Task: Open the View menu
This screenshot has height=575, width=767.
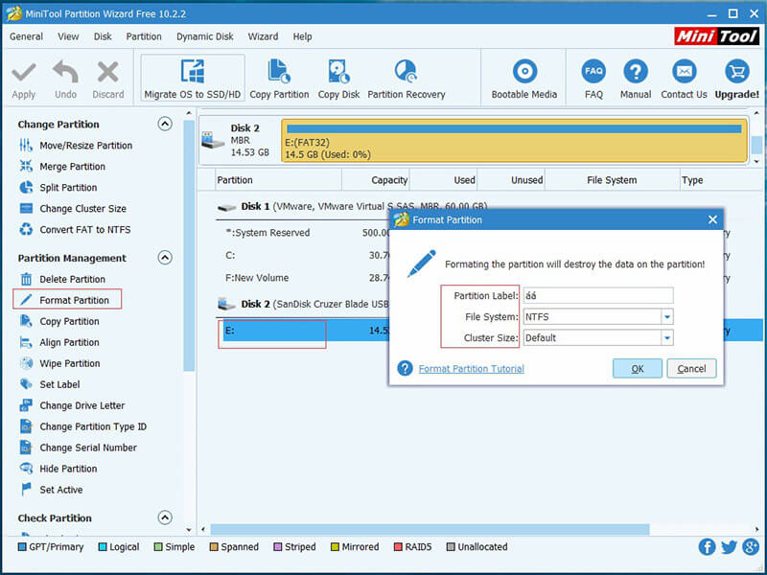Action: click(x=68, y=36)
